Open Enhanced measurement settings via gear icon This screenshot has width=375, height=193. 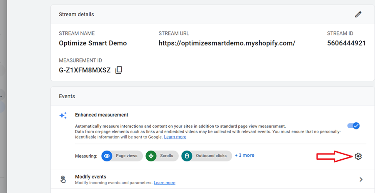click(358, 156)
